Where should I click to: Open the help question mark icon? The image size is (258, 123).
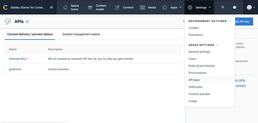(235, 7)
